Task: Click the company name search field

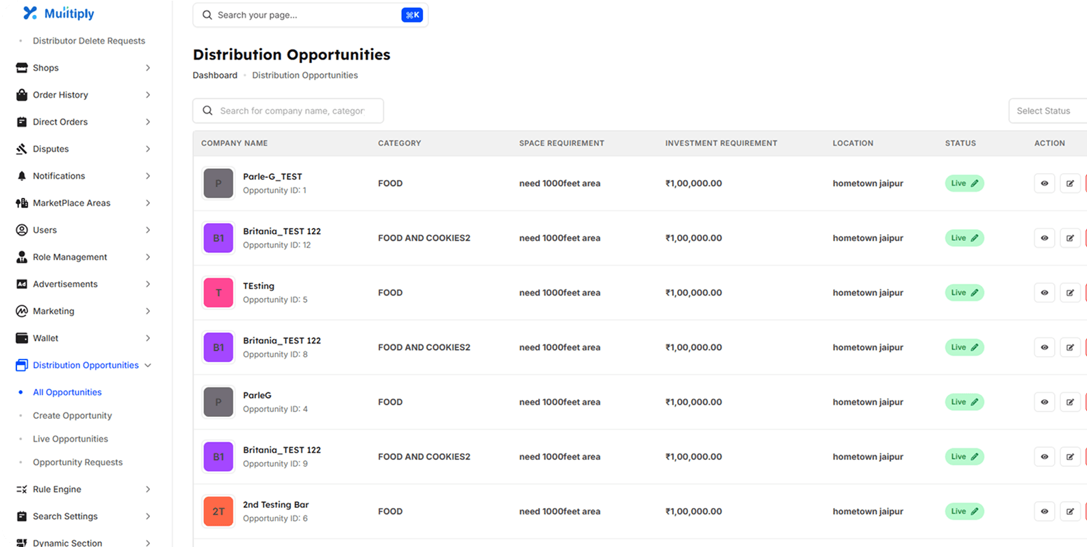Action: 292,111
